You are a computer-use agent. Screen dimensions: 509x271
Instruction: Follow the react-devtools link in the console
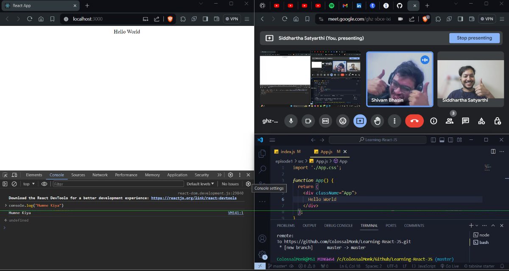[194, 198]
